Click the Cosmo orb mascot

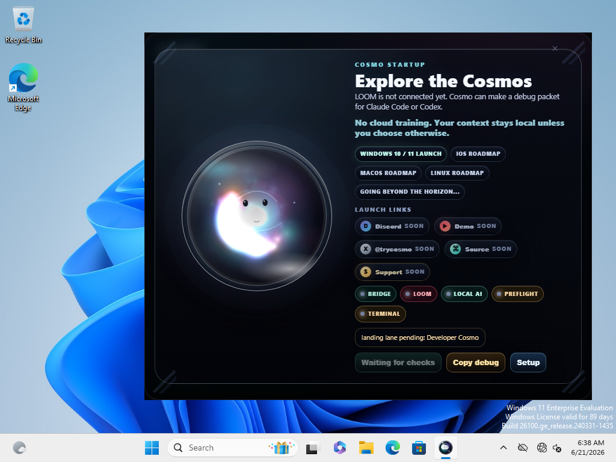pos(257,216)
